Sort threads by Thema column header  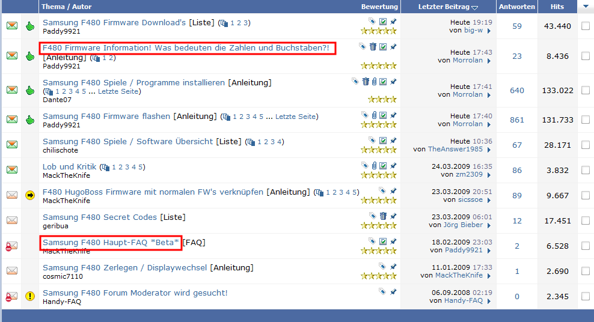(53, 7)
